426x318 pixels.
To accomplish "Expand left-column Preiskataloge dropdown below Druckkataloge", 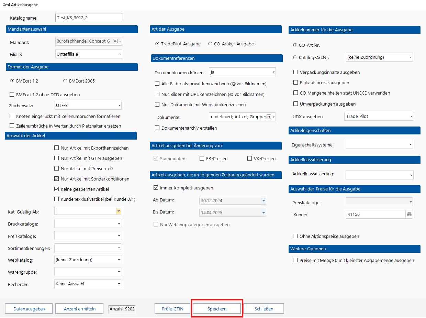I will [88, 236].
